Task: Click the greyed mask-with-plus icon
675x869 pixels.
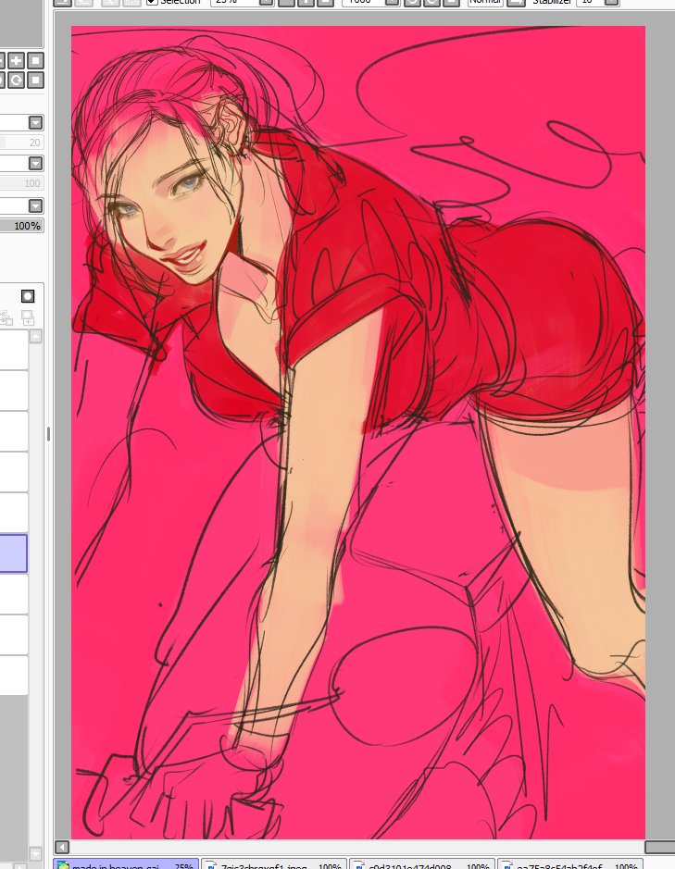Action: click(x=27, y=317)
